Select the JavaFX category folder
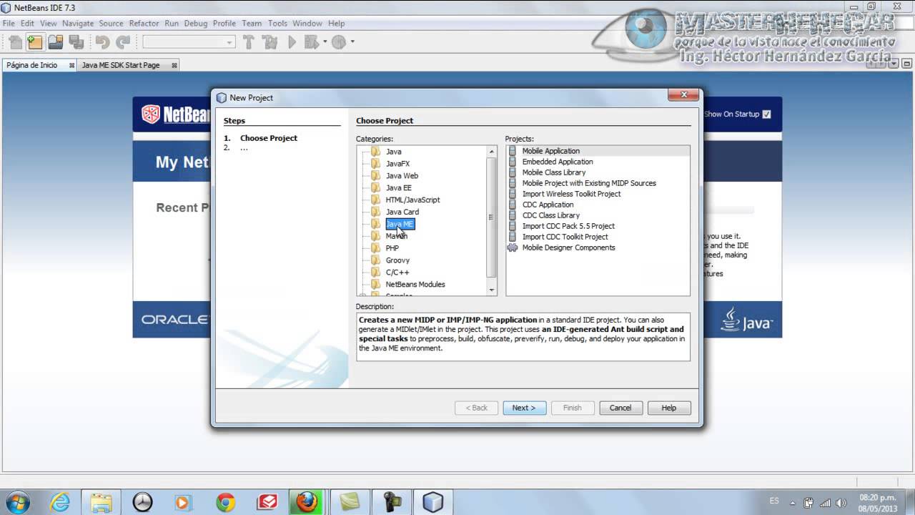915x515 pixels. [397, 164]
